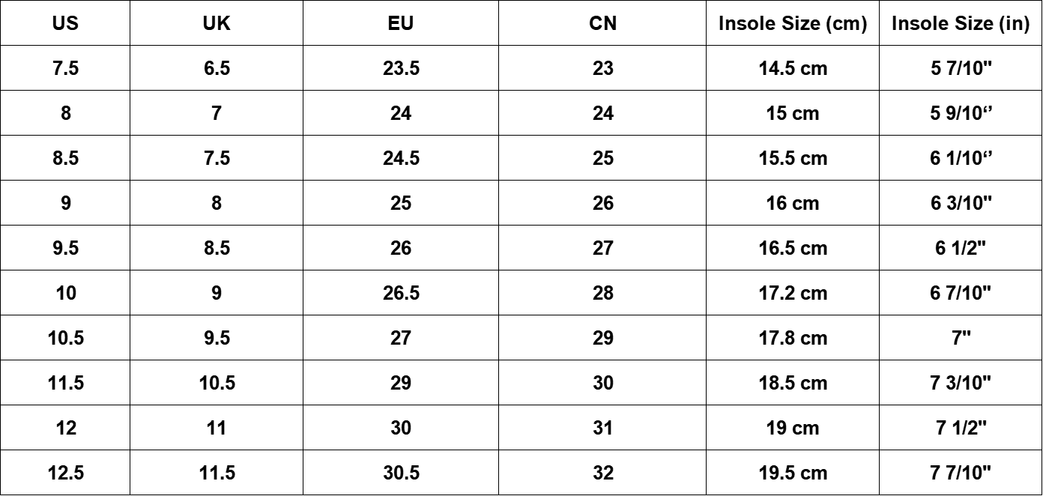This screenshot has height=496, width=1043.
Task: Click the CN column header
Action: [603, 23]
